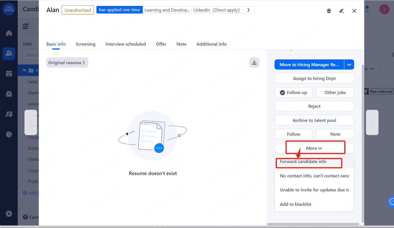Click the Reject button
This screenshot has width=394, height=228.
click(x=314, y=106)
